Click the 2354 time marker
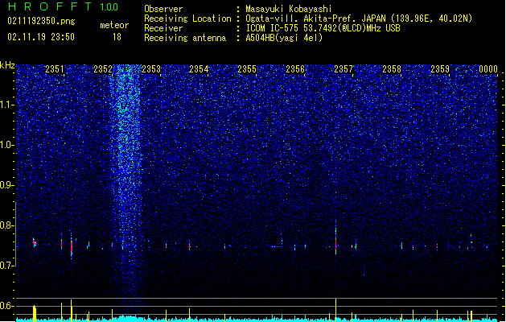Viewport: 506px width, 322px height. pos(199,69)
